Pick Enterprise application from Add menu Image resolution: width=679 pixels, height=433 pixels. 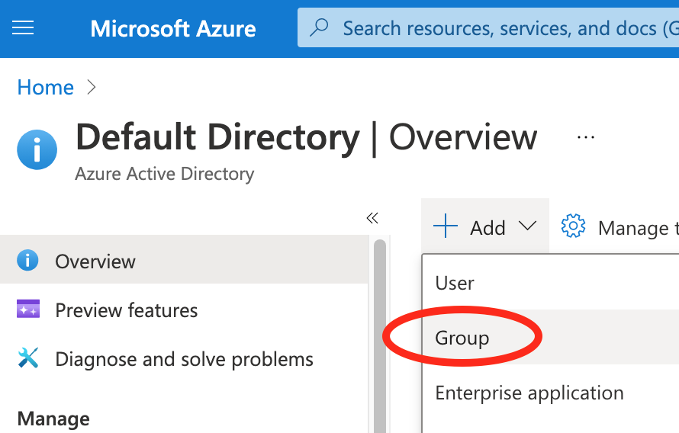tap(529, 393)
